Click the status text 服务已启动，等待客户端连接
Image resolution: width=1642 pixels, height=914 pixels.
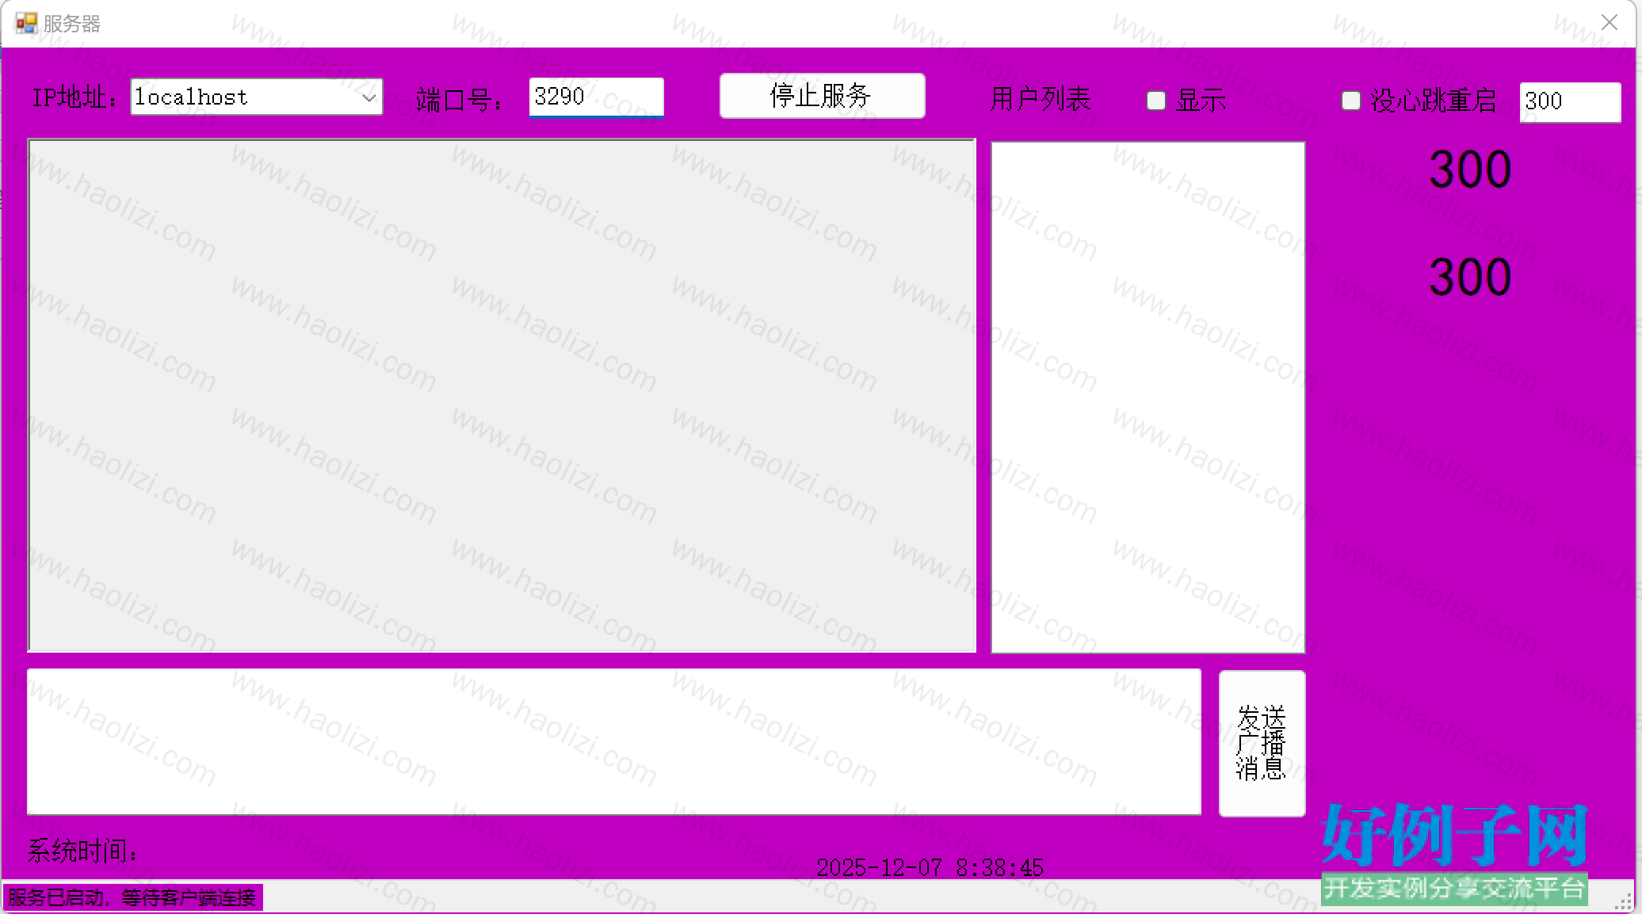[132, 897]
